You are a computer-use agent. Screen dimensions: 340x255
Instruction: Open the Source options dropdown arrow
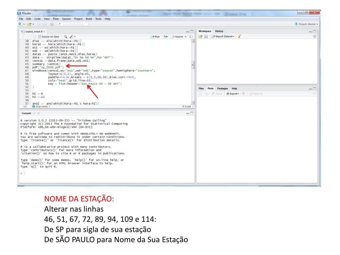tap(186, 37)
